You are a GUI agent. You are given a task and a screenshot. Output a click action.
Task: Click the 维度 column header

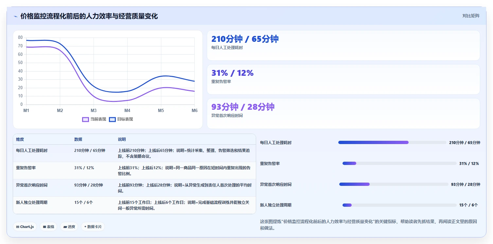pos(20,139)
